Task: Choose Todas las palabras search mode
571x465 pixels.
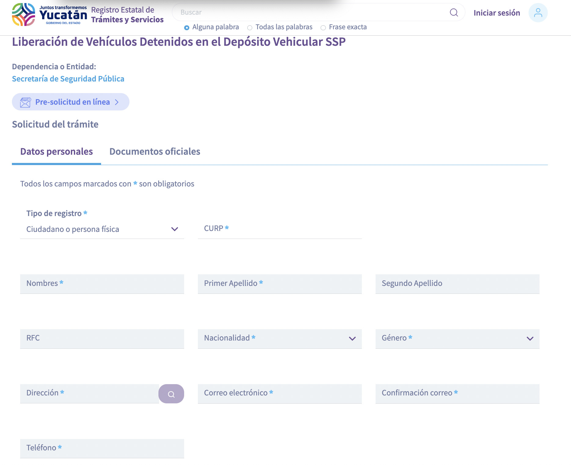Action: [x=250, y=28]
